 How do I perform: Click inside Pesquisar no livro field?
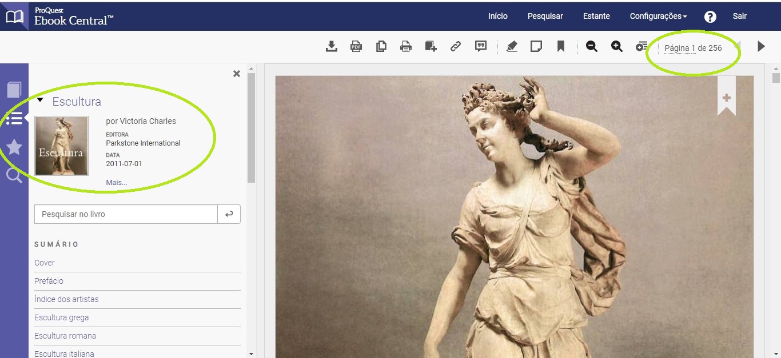pyautogui.click(x=126, y=214)
